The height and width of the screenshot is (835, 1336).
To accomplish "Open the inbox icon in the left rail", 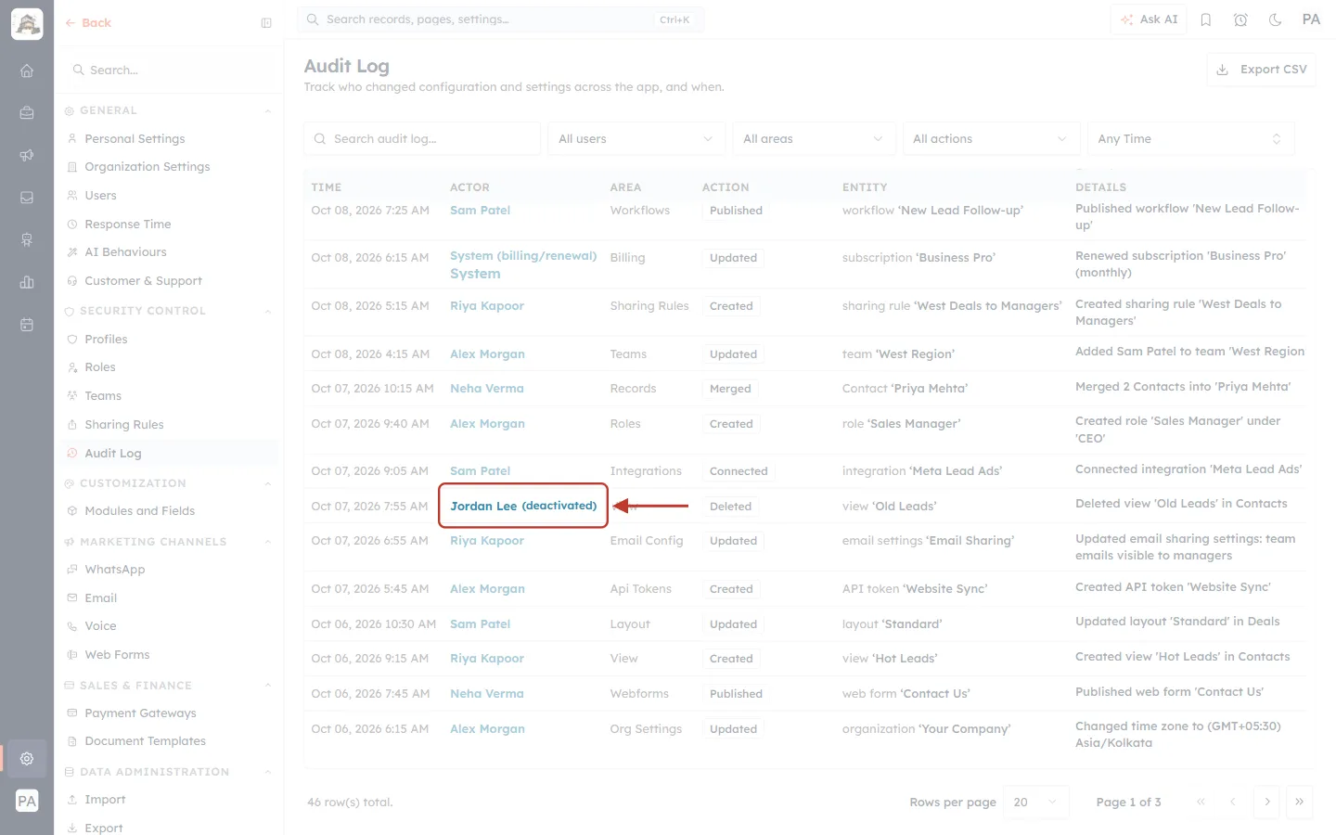I will pos(27,198).
